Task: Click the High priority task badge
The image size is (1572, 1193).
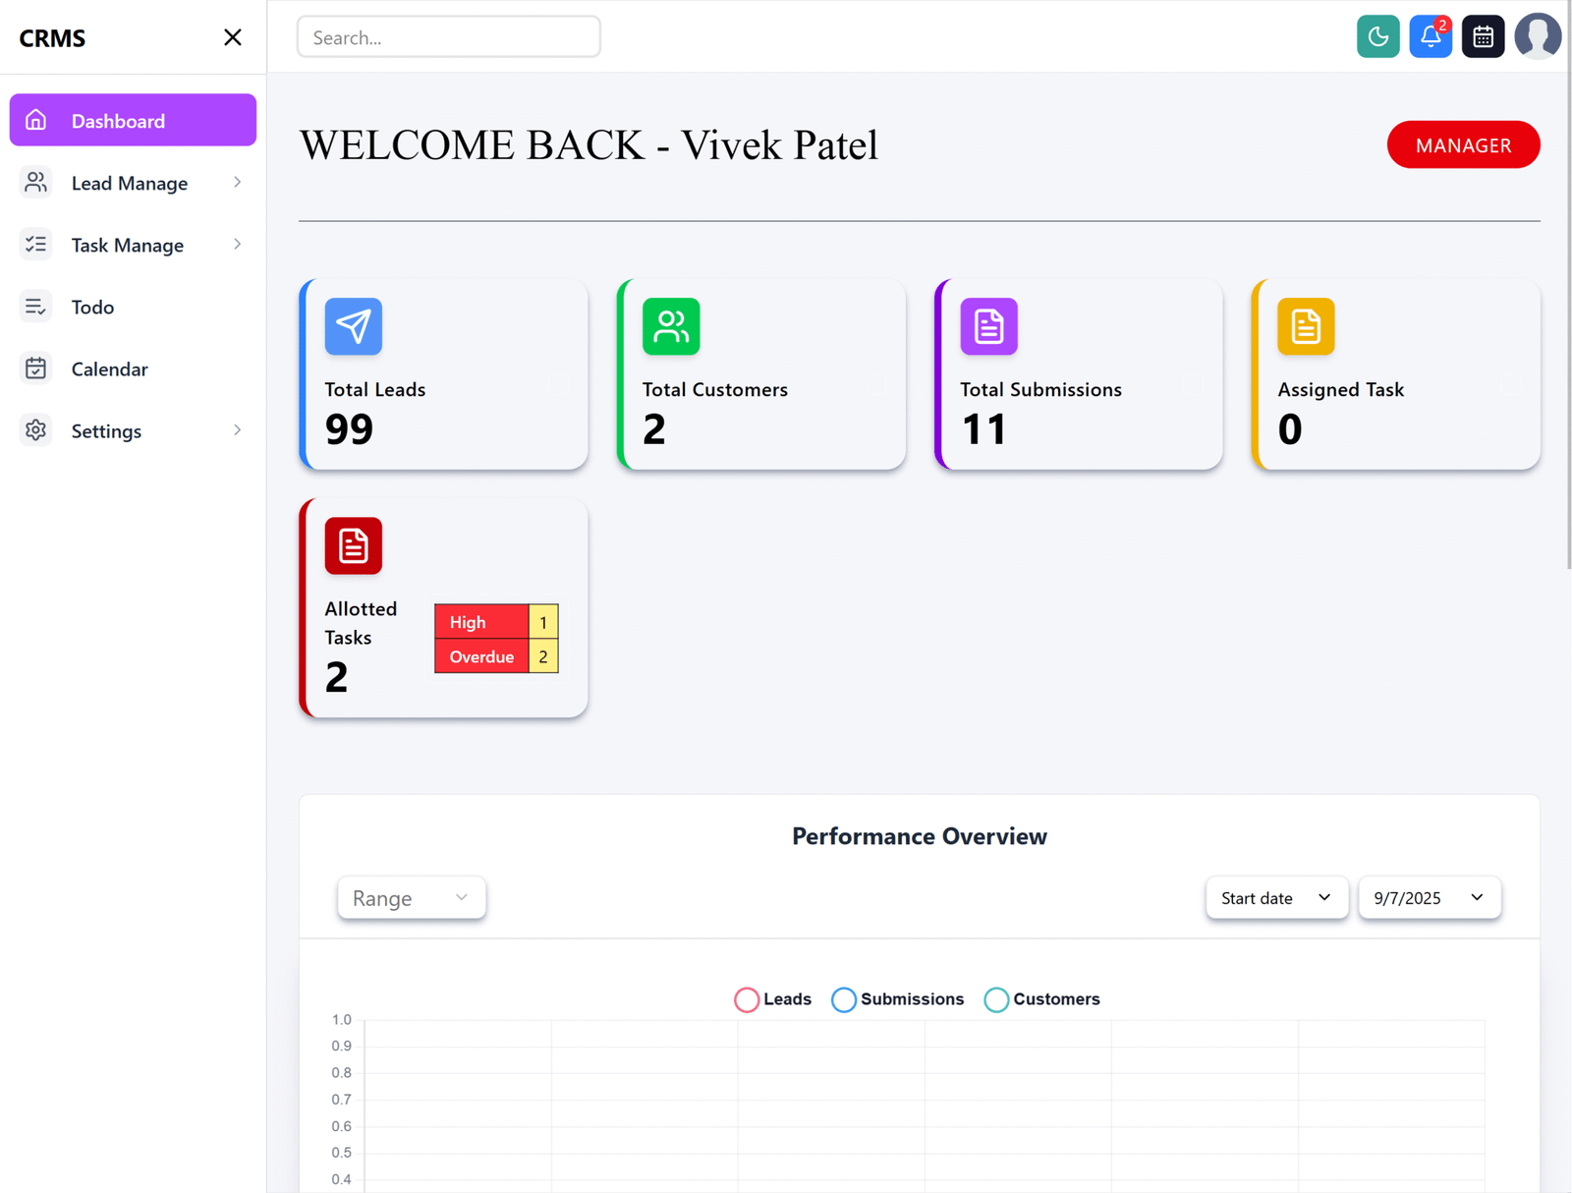Action: (x=481, y=622)
